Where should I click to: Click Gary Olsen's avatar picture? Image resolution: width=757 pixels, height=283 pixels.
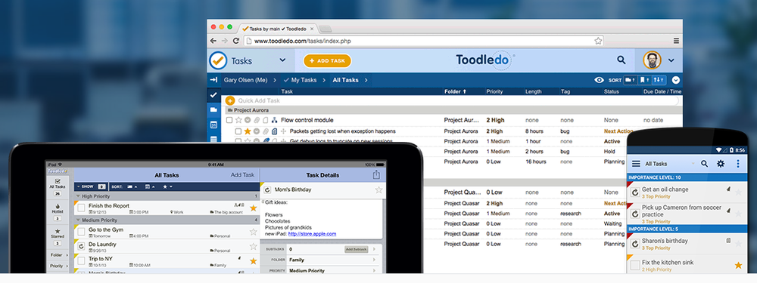(652, 60)
